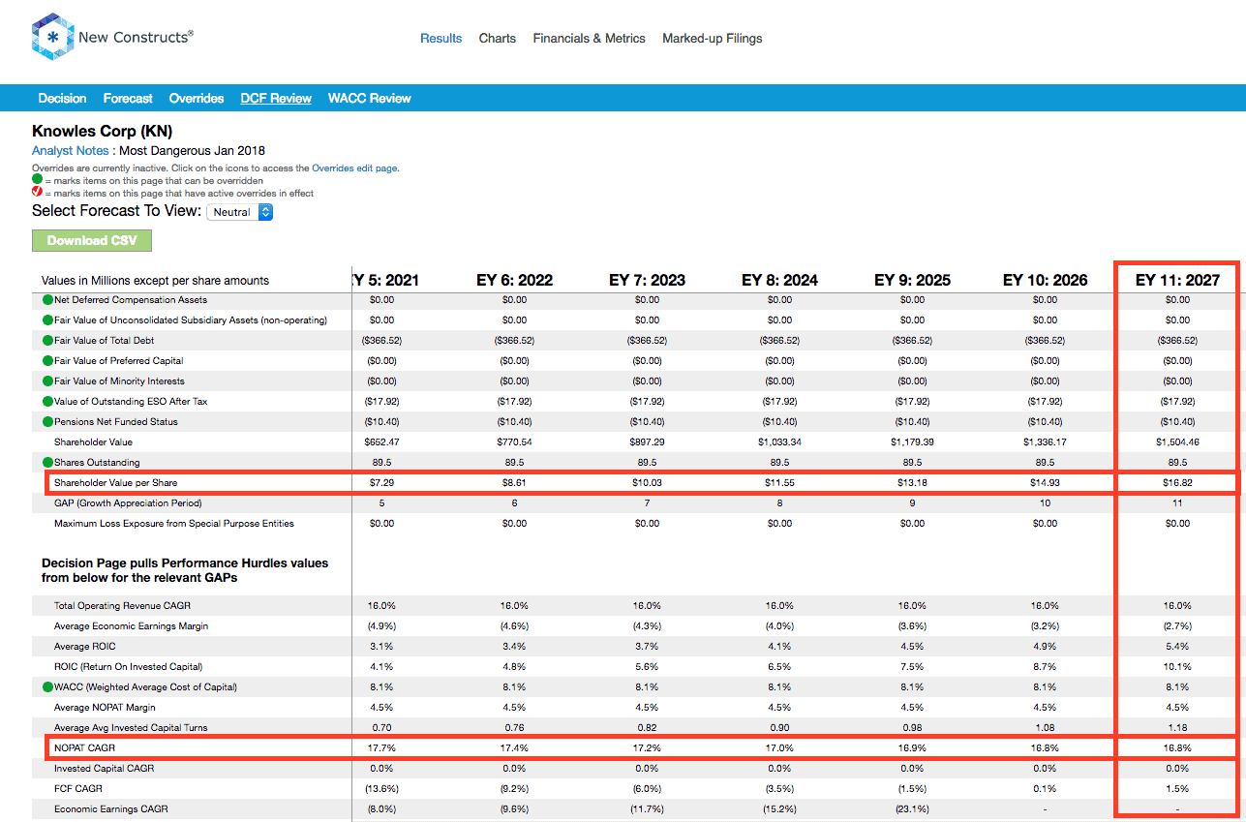Click green override dot for Fair Value of Minority Interests

coord(47,381)
